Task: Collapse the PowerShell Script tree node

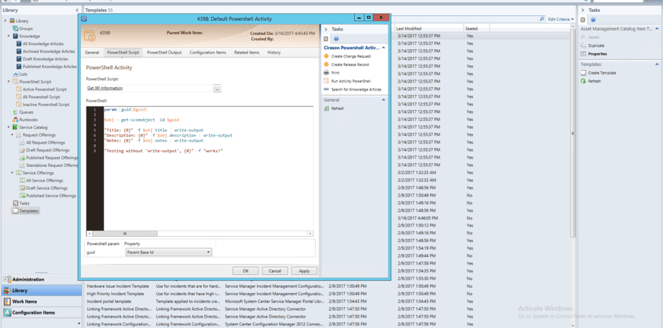Action: pyautogui.click(x=9, y=82)
